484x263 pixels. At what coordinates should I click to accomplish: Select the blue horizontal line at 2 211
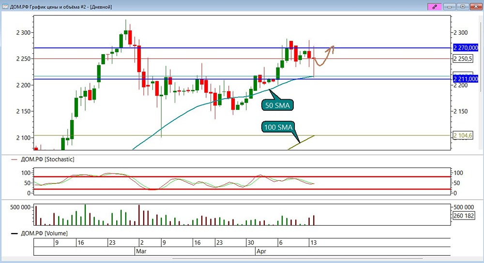click(242, 79)
